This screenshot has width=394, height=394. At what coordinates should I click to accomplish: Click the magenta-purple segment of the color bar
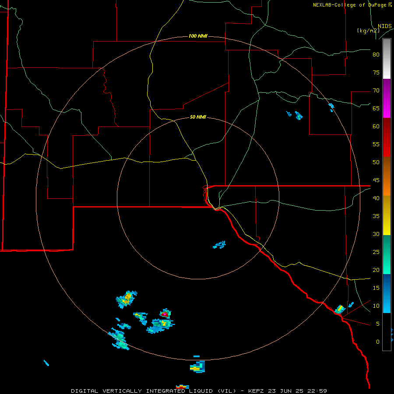387,98
